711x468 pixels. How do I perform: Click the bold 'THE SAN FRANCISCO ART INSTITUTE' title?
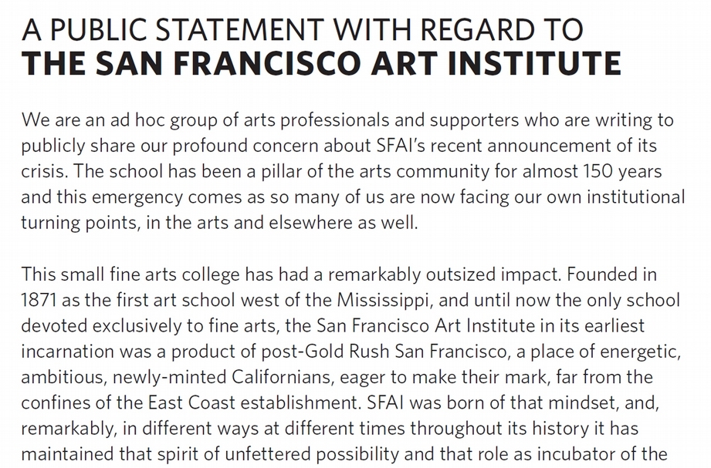click(321, 63)
